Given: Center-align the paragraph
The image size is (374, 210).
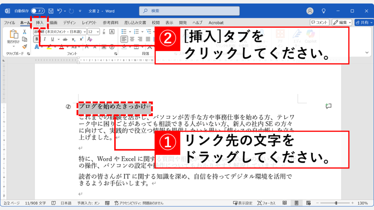Looking at the screenshot, I should tap(132, 39).
